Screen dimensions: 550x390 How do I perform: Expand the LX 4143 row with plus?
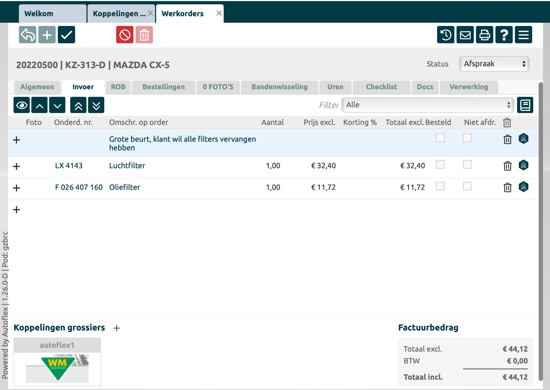16,166
